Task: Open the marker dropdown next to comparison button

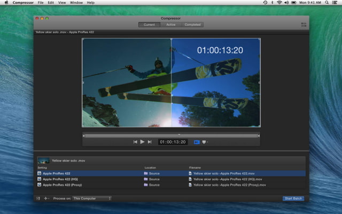Action: [x=205, y=142]
